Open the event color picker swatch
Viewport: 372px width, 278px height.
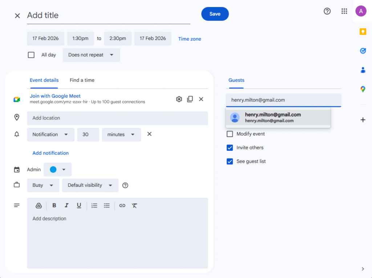(x=57, y=170)
